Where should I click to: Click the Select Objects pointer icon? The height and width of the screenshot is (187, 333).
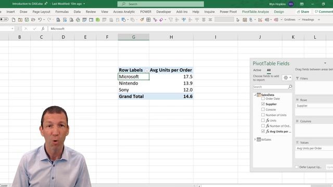238,20
